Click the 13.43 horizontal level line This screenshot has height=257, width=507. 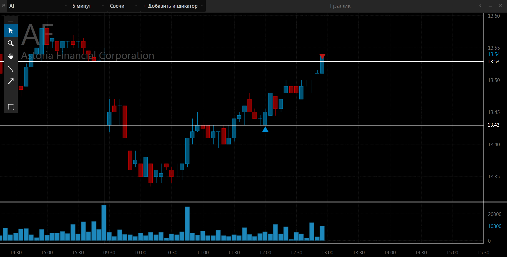pyautogui.click(x=242, y=125)
